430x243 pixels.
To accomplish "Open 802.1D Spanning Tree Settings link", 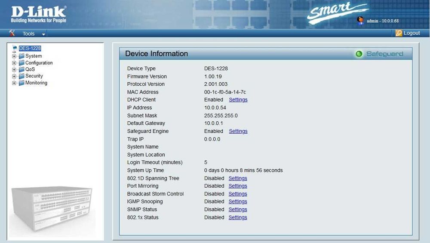I will point(238,178).
